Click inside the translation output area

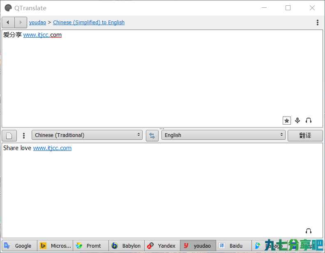click(x=162, y=190)
